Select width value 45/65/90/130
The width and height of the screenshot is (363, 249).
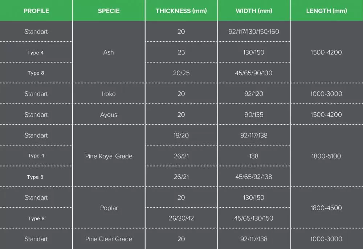pos(254,73)
